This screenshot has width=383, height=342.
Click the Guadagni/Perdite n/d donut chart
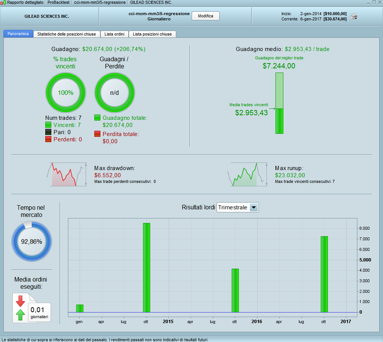pyautogui.click(x=115, y=93)
